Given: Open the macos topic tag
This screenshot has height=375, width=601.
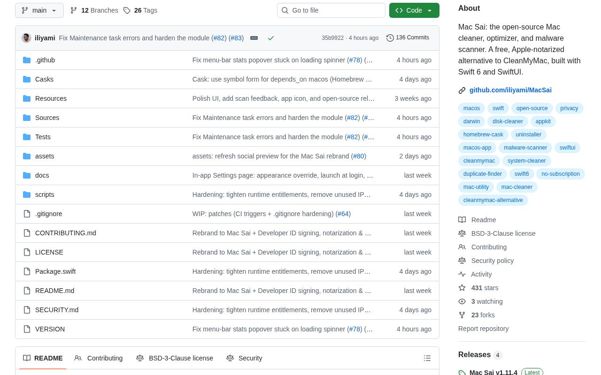Looking at the screenshot, I should click(x=471, y=108).
